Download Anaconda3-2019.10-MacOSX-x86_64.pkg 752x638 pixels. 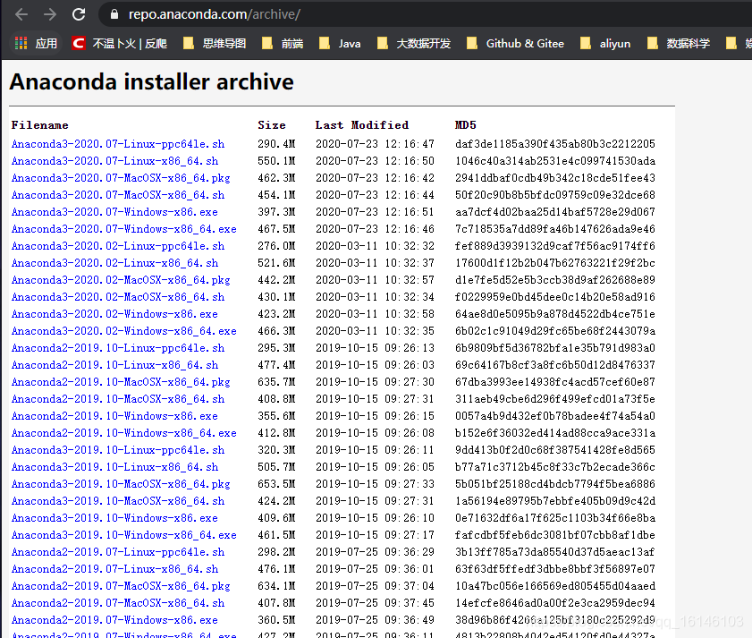pyautogui.click(x=121, y=484)
